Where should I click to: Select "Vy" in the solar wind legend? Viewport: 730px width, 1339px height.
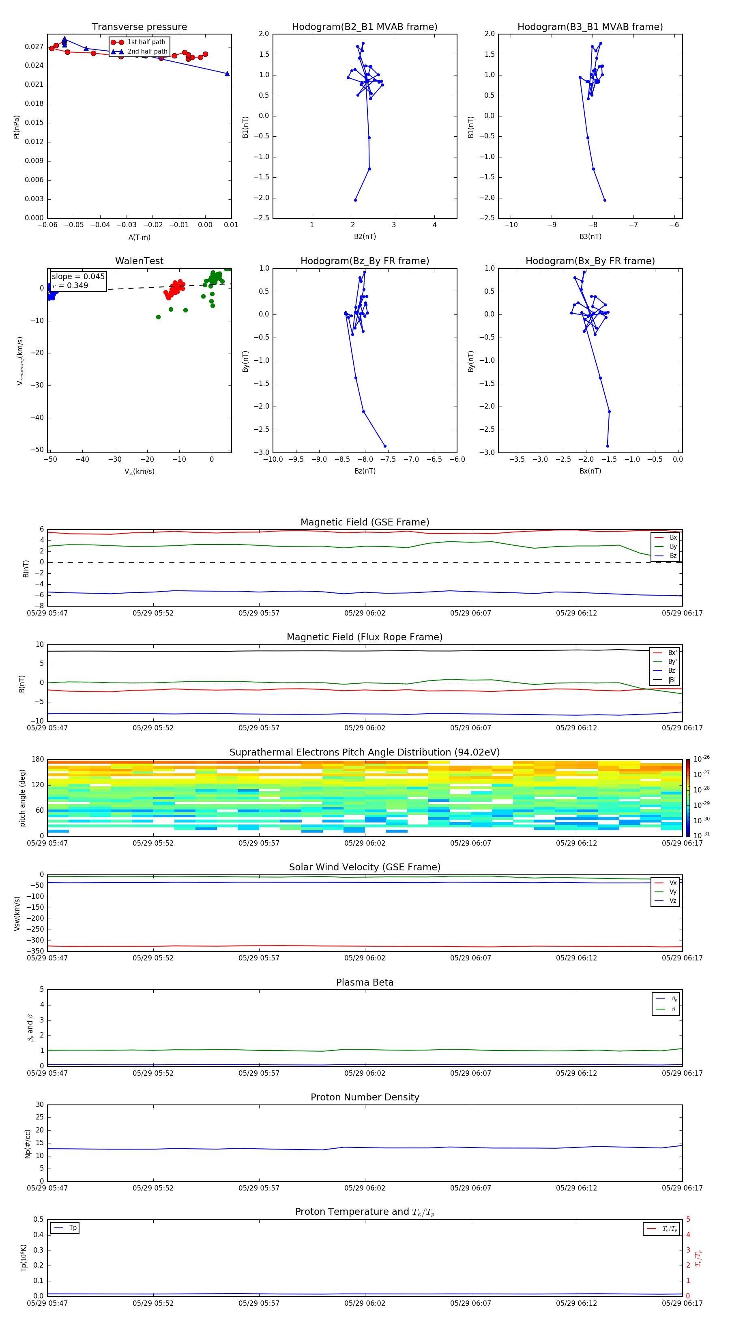pos(666,892)
